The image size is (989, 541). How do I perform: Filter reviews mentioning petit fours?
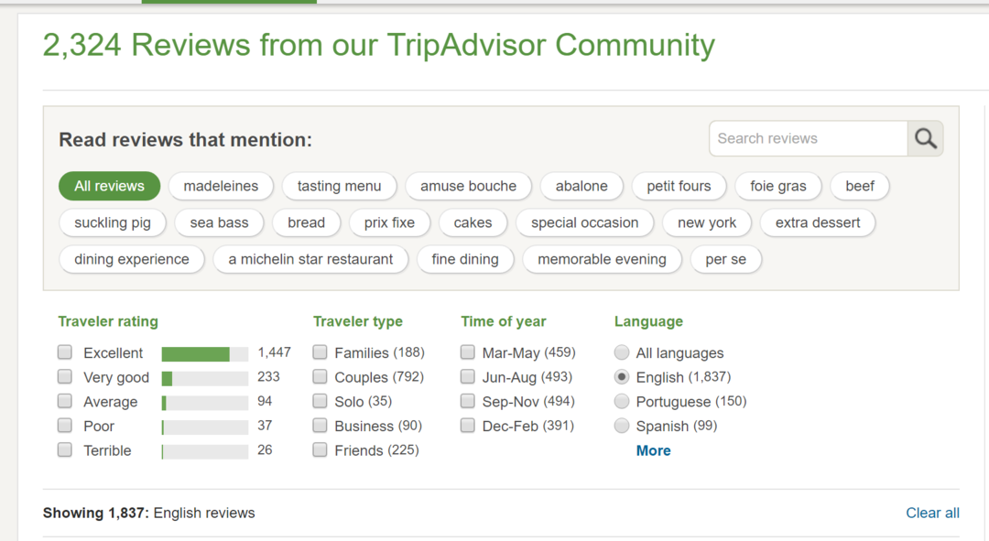pyautogui.click(x=679, y=186)
